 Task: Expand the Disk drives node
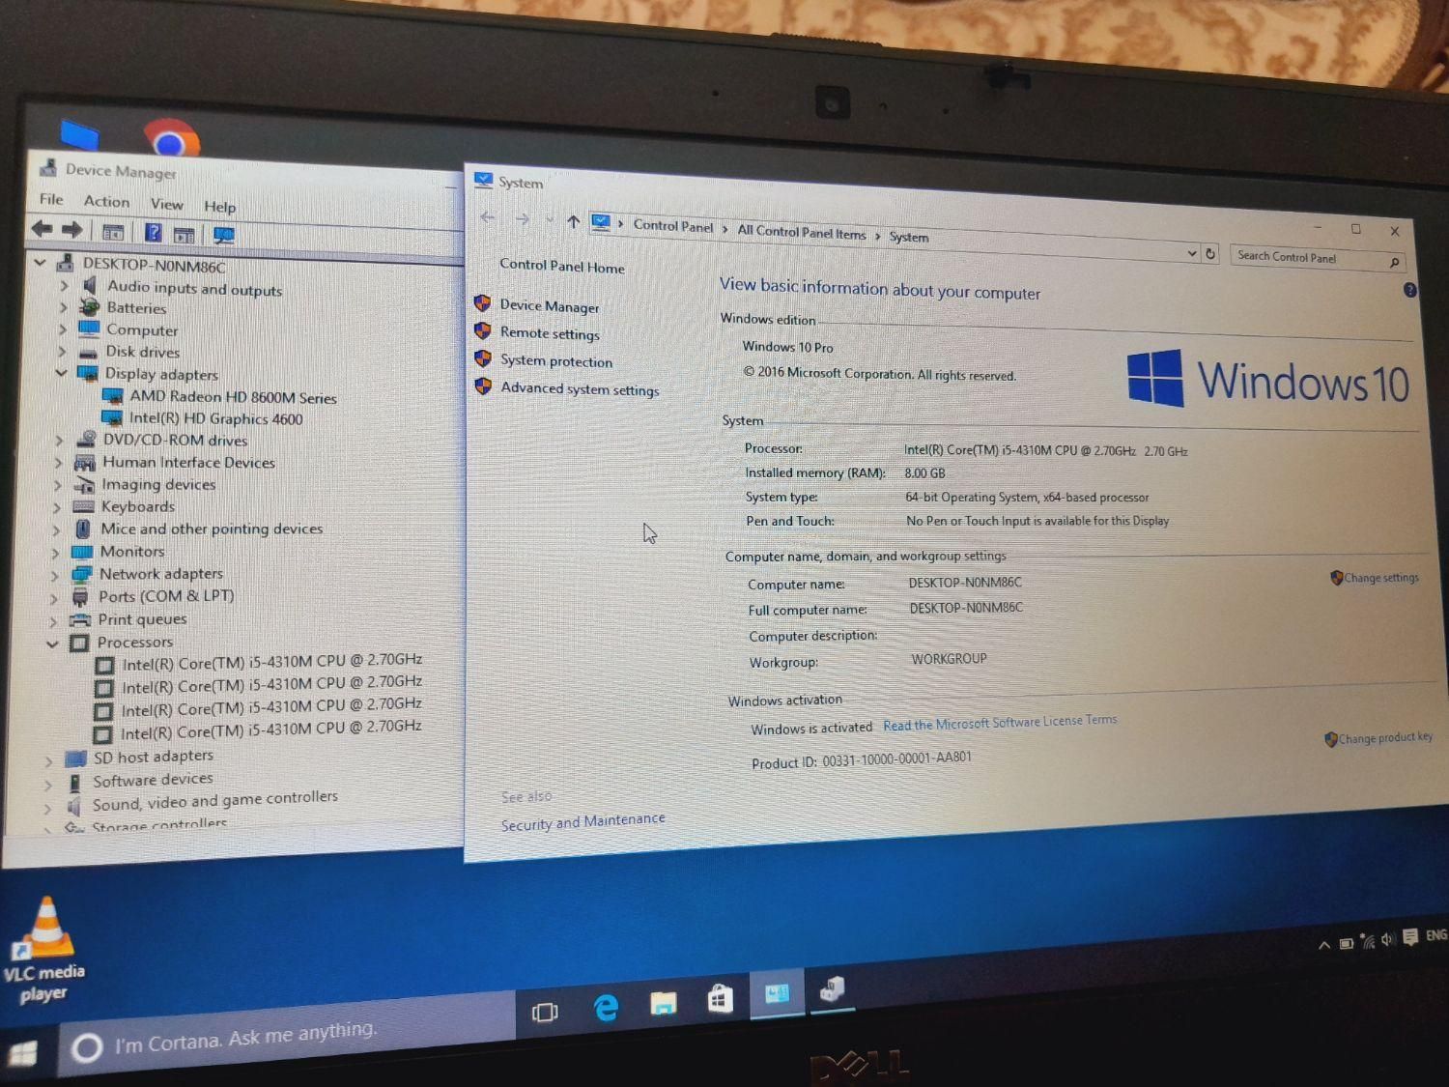tap(62, 351)
